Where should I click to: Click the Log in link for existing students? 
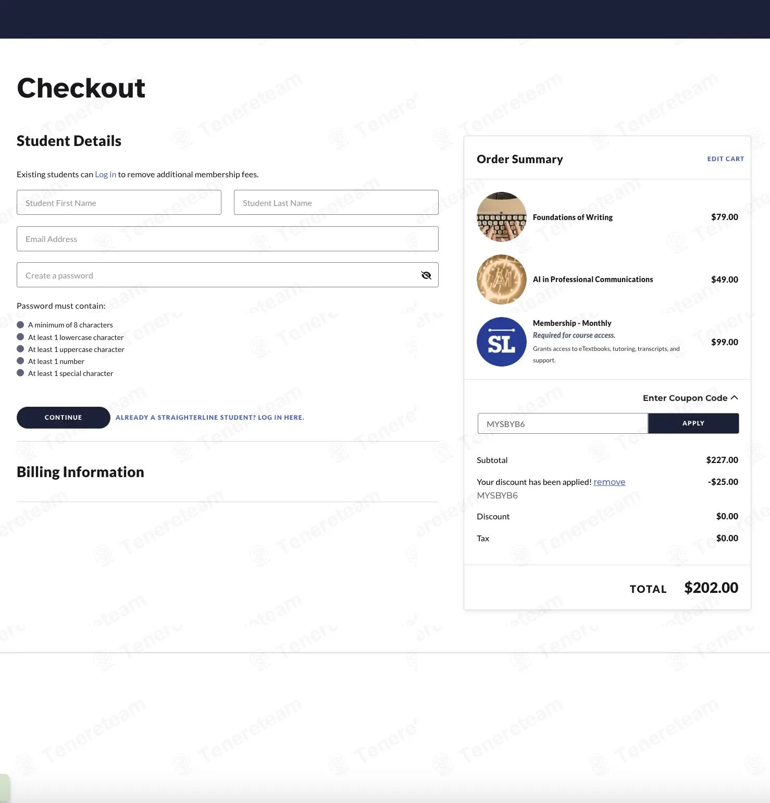[x=105, y=174]
